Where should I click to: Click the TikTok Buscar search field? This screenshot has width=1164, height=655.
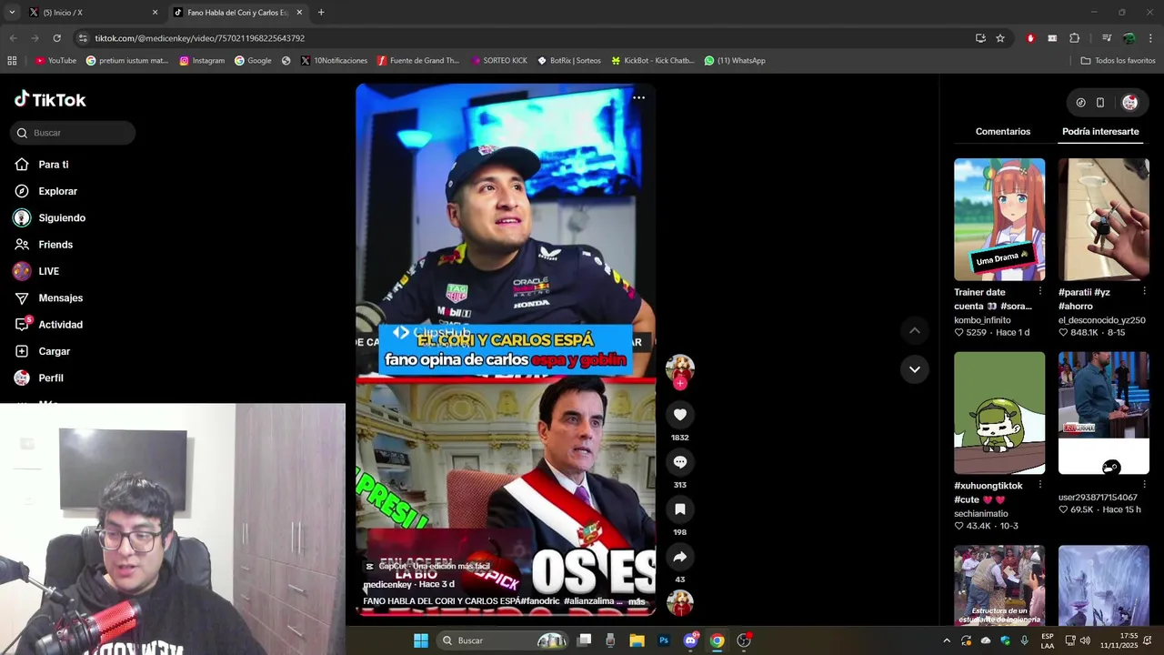click(x=73, y=133)
